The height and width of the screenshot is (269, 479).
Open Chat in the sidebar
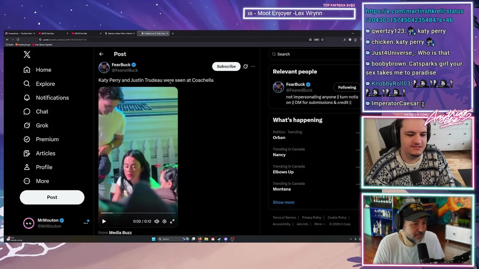tap(36, 111)
